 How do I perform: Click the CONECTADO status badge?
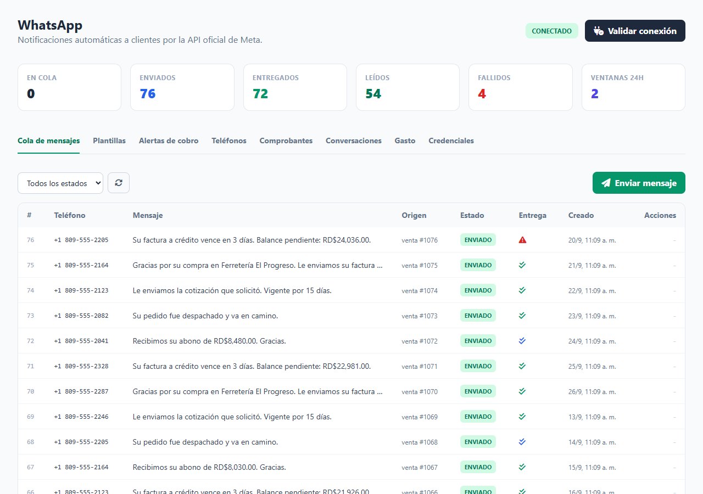click(x=552, y=31)
